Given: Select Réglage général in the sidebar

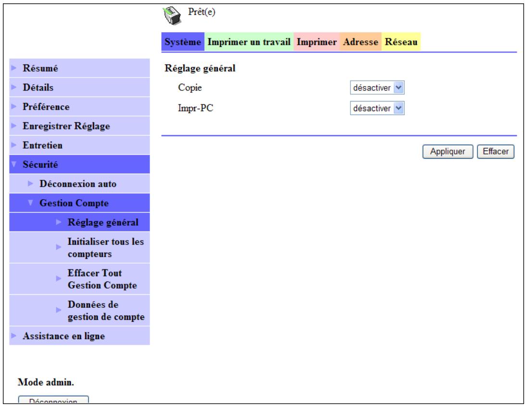Looking at the screenshot, I should click(79, 222).
